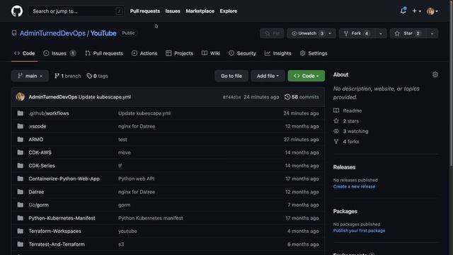The height and width of the screenshot is (255, 453).
Task: Open the main branch selector
Action: [30, 76]
